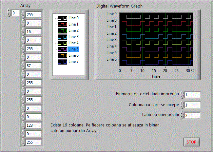
Task: Click the red Line 1 legend icon
Action: pyautogui.click(x=62, y=24)
